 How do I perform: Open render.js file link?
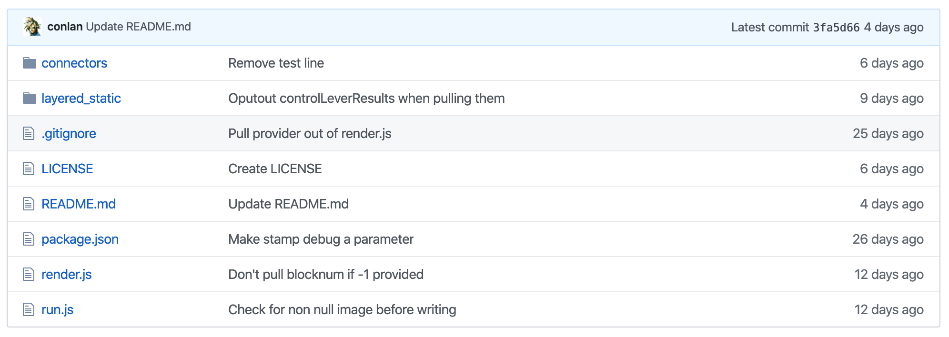point(67,274)
